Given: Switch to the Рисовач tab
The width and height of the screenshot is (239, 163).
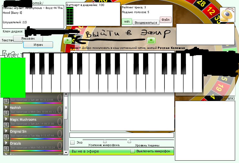Looking at the screenshot, I should [28, 38].
